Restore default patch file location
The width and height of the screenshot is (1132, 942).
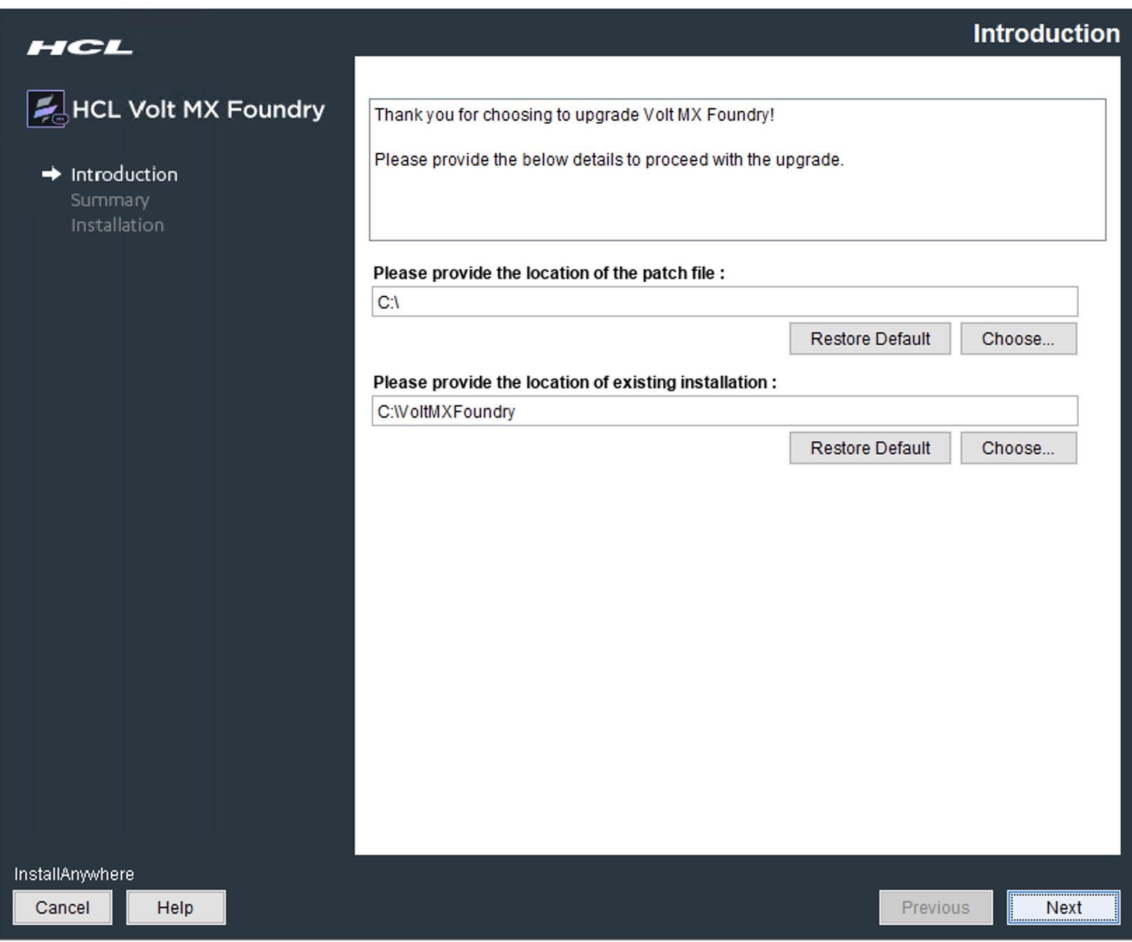click(x=870, y=339)
